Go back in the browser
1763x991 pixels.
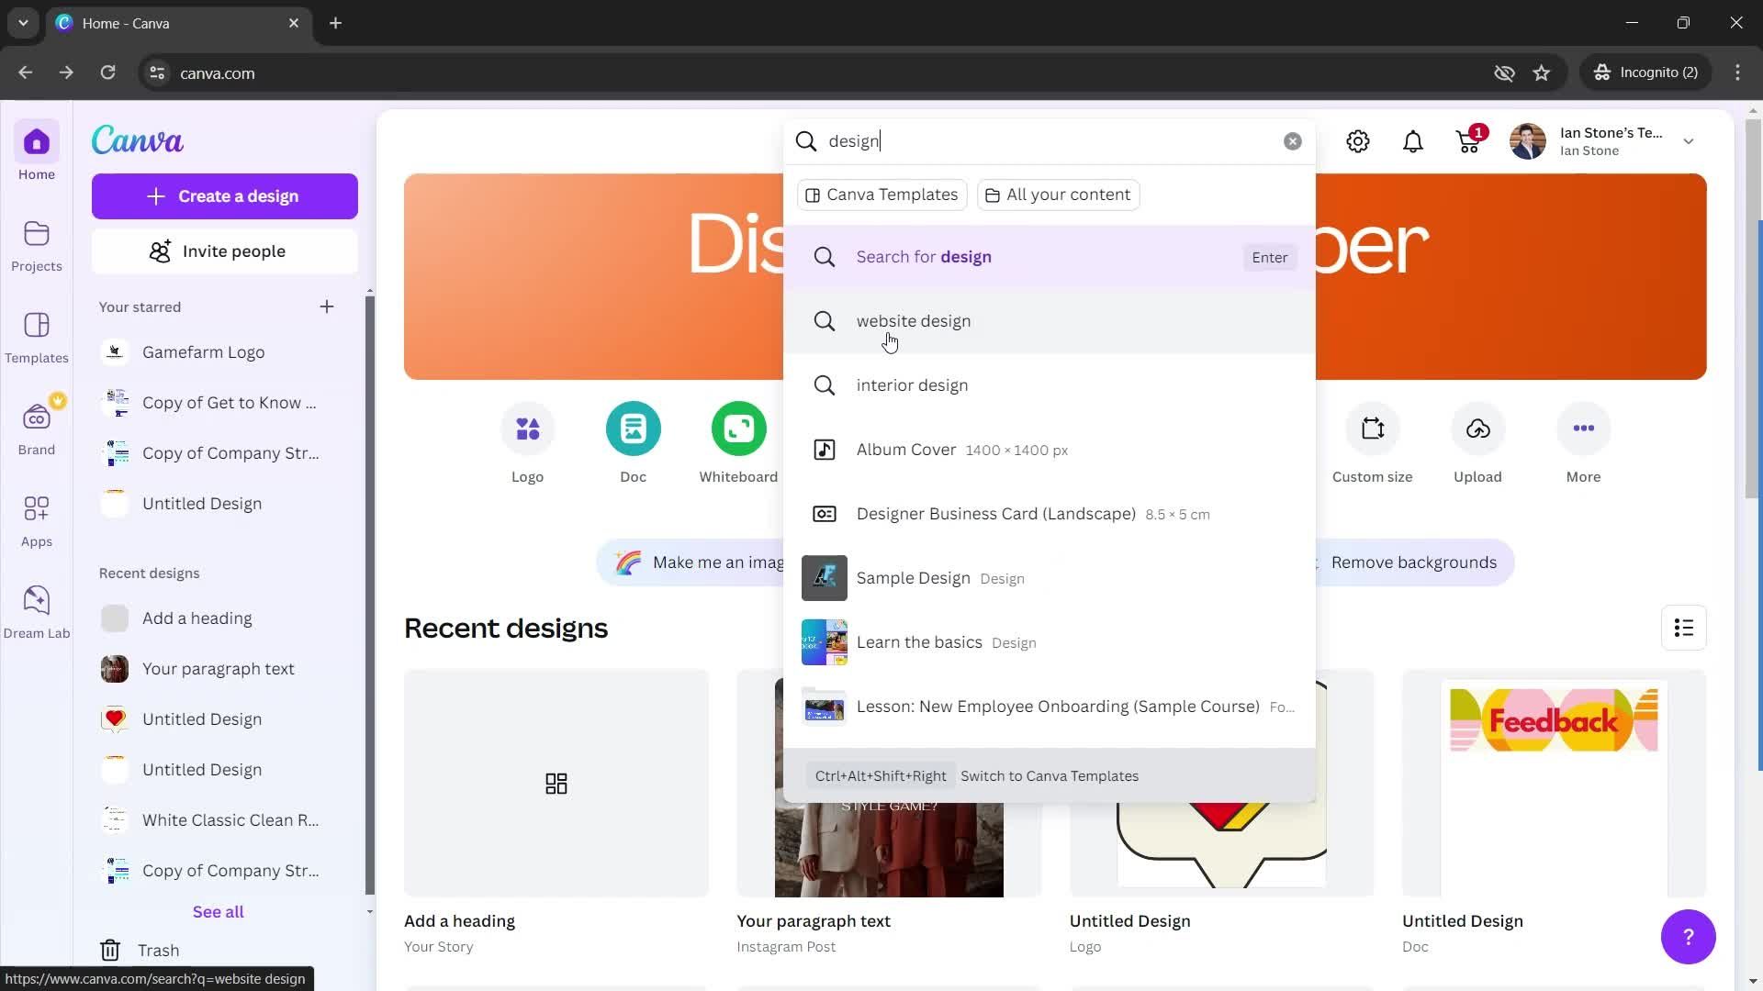pyautogui.click(x=26, y=72)
